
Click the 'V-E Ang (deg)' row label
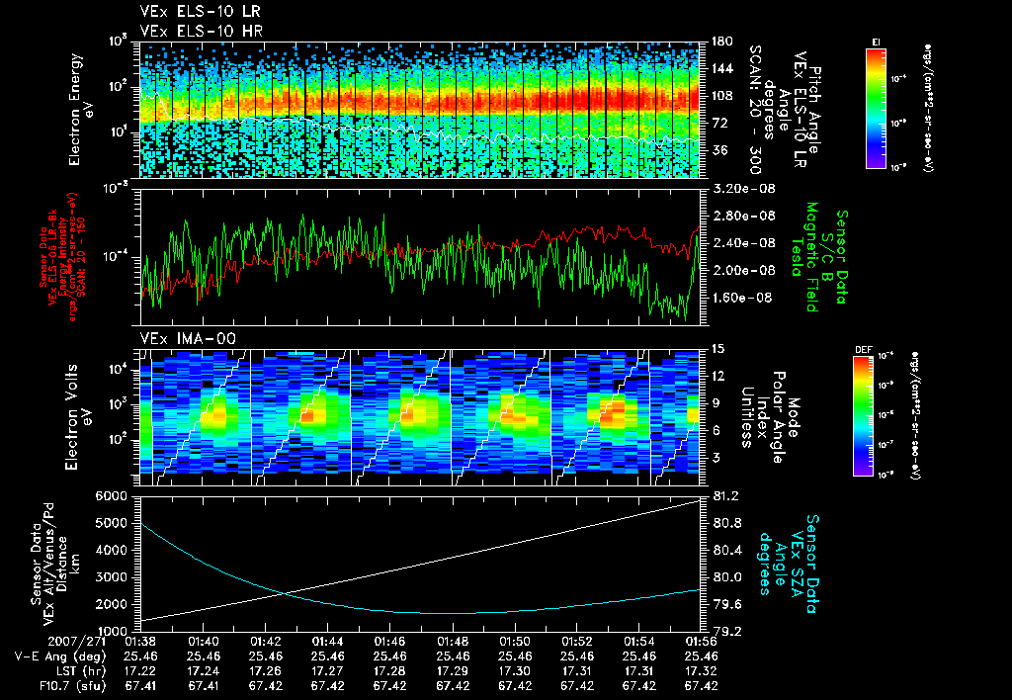tap(60, 656)
